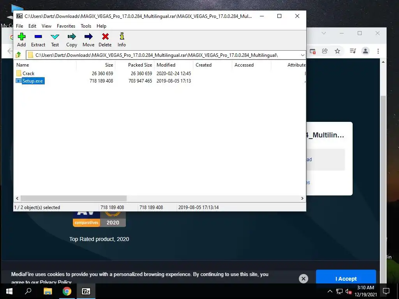Click Chrome share page icon
This screenshot has height=299, width=399.
click(x=325, y=51)
